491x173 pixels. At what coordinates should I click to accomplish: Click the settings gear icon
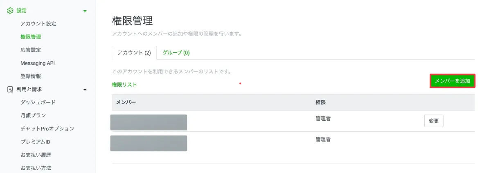coord(10,11)
